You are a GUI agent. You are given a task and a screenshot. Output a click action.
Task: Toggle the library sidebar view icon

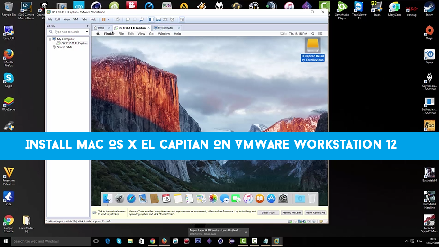click(151, 19)
